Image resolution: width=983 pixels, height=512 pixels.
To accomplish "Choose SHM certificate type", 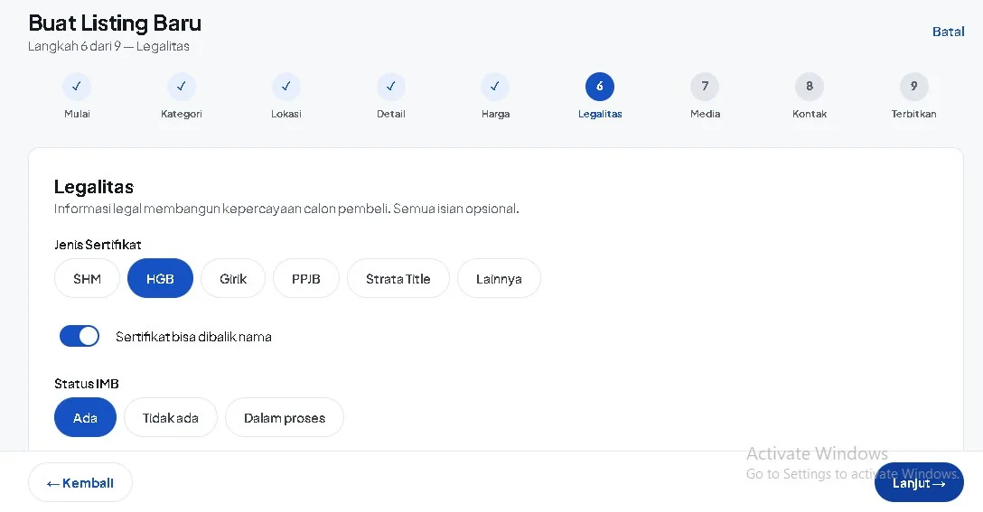I will point(87,278).
